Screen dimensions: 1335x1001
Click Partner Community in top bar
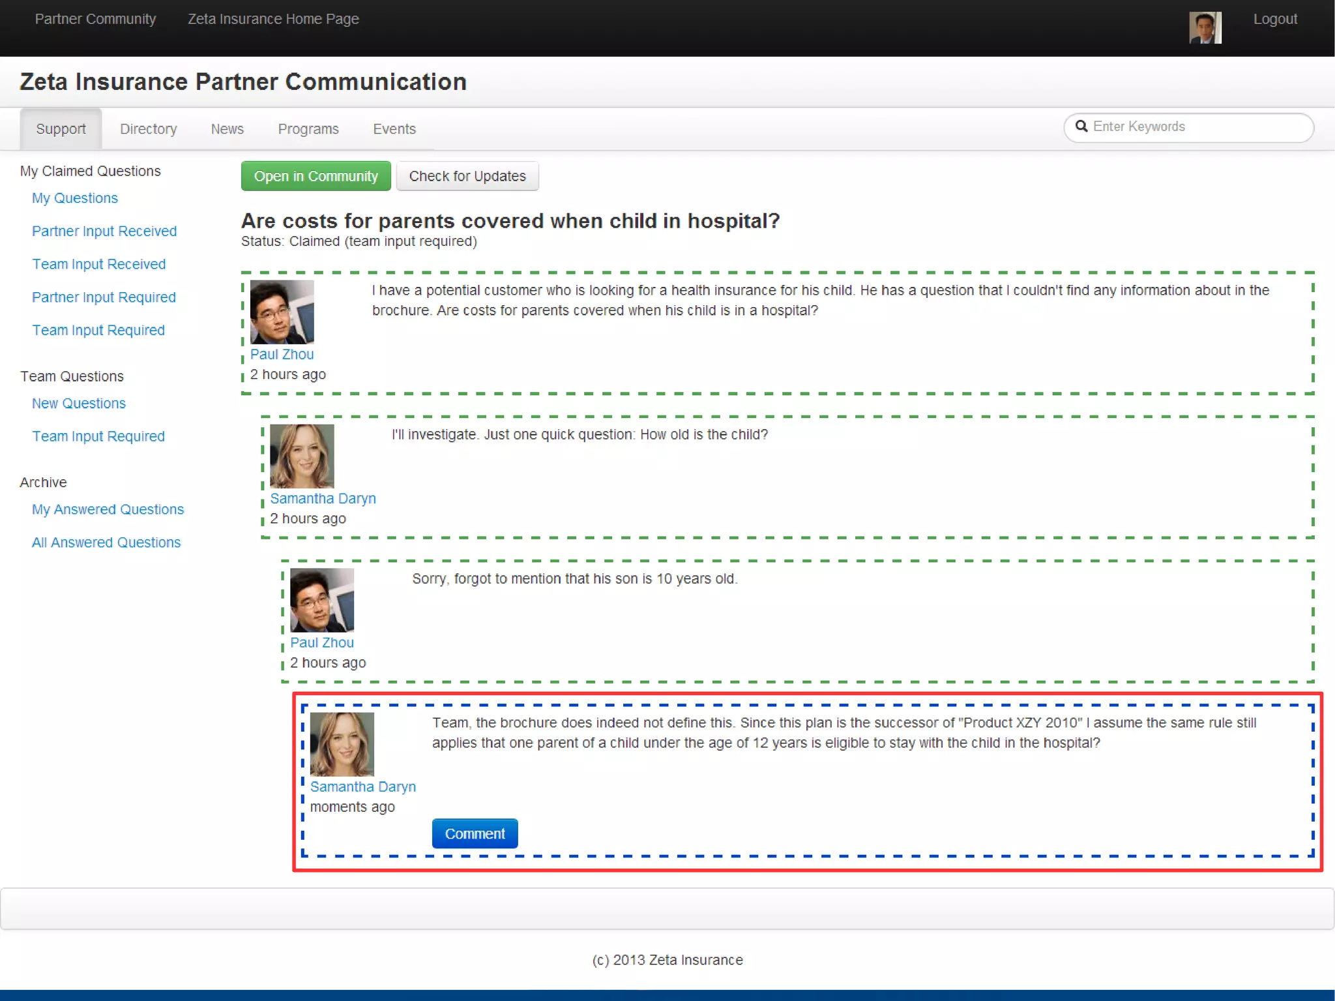coord(95,19)
